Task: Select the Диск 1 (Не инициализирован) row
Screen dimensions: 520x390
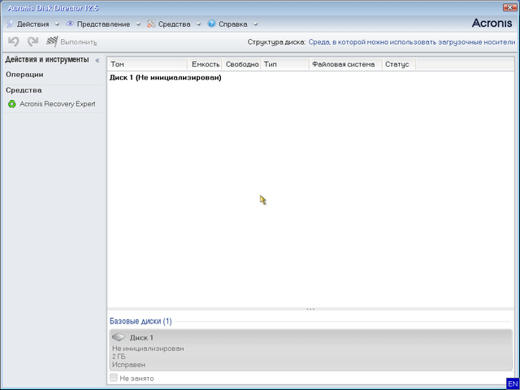Action: pos(166,78)
